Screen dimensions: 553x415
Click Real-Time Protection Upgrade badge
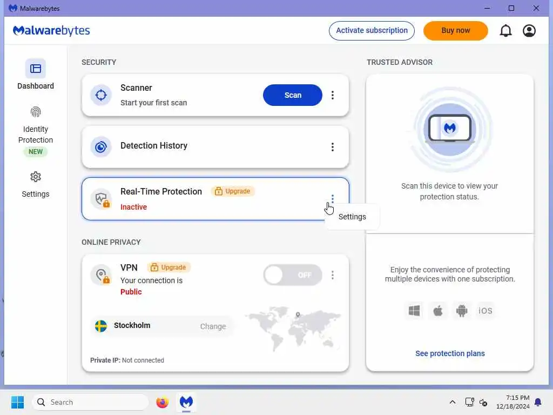[233, 191]
